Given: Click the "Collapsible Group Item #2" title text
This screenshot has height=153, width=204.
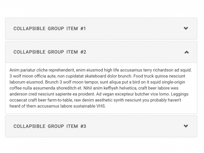Looking at the screenshot, I should 50,52.
